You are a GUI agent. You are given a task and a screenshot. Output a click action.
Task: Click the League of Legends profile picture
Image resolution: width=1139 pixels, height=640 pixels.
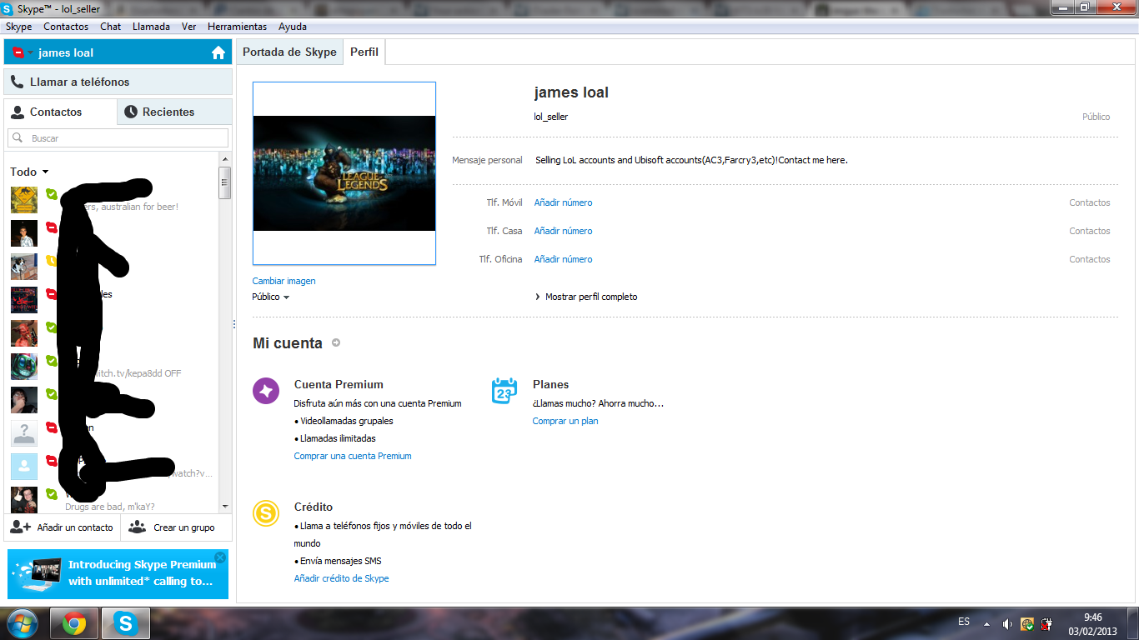(344, 173)
